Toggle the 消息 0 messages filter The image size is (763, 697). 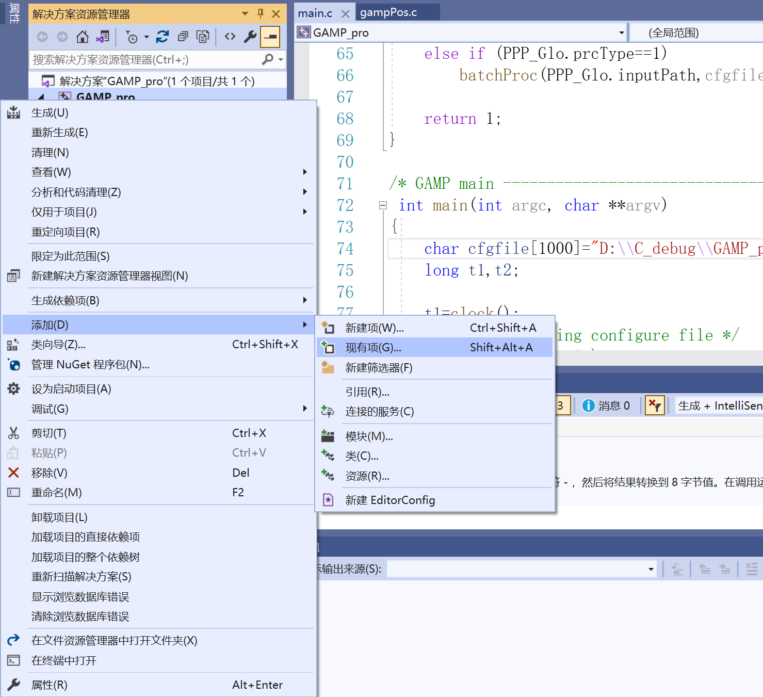[x=609, y=406]
